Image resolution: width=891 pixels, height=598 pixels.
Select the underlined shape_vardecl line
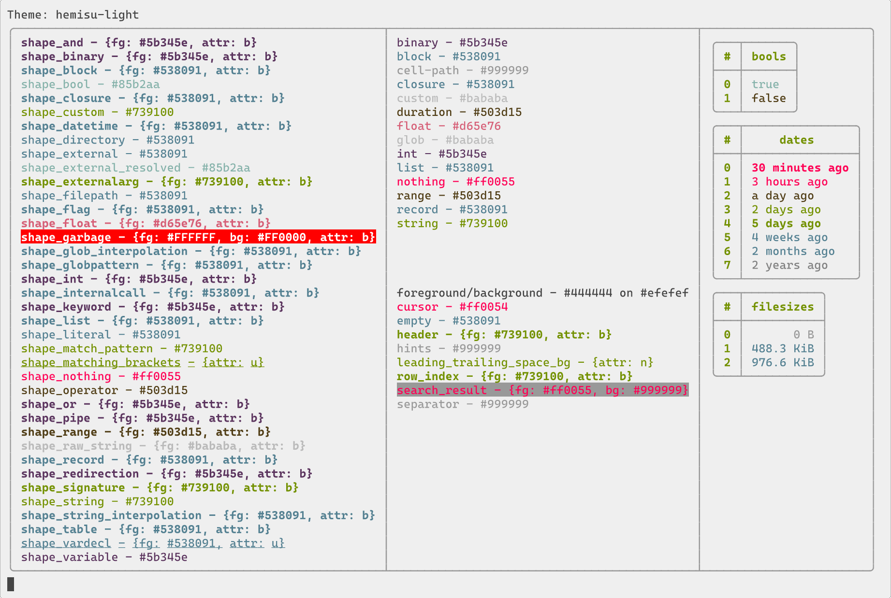[x=153, y=543]
